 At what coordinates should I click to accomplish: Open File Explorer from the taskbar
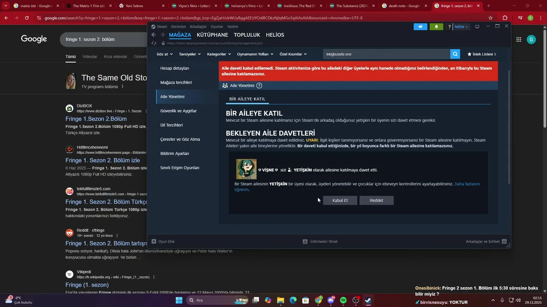click(281, 300)
